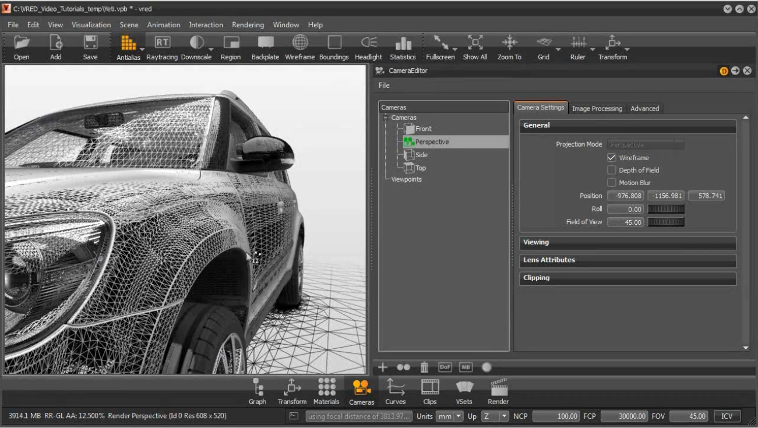The height and width of the screenshot is (428, 758).
Task: Select the Side camera in tree
Action: [x=421, y=155]
